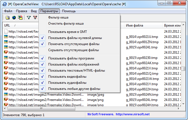
Task: Uncheck Показывать видеофайлы
Action: click(79, 77)
